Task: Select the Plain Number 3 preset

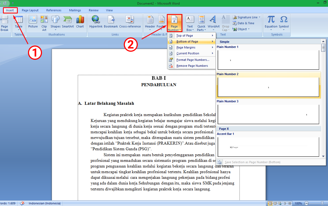Action: point(268,112)
